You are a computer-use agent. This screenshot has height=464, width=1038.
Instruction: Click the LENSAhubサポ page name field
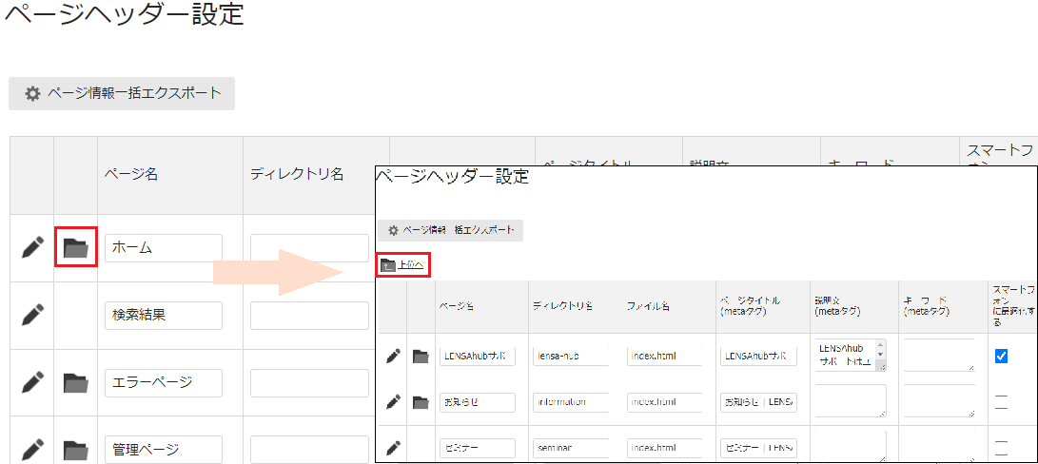[478, 357]
